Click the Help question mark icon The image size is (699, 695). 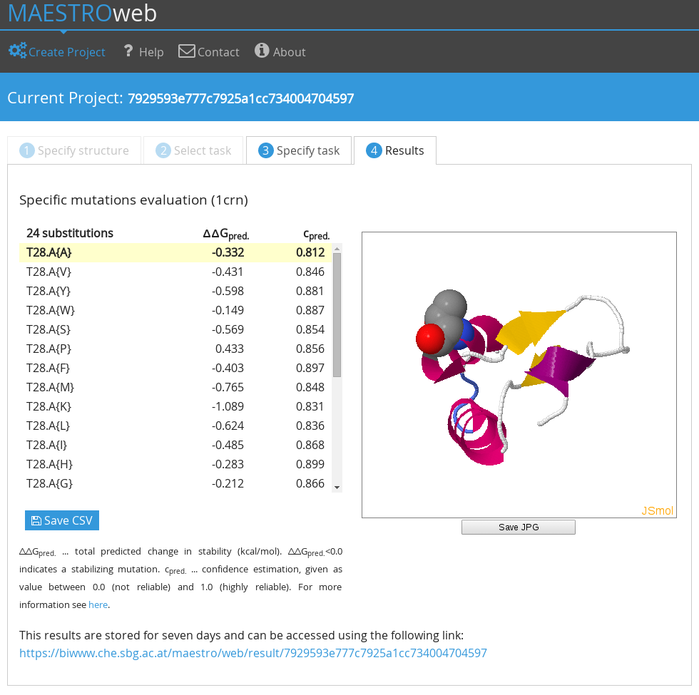(128, 51)
